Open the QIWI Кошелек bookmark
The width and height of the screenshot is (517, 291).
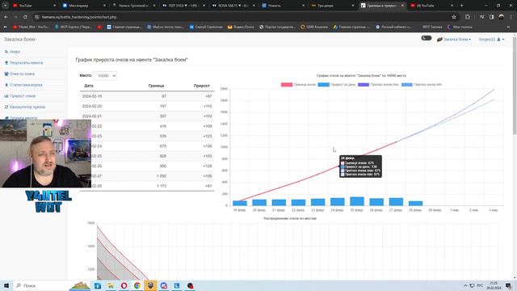pyautogui.click(x=314, y=27)
